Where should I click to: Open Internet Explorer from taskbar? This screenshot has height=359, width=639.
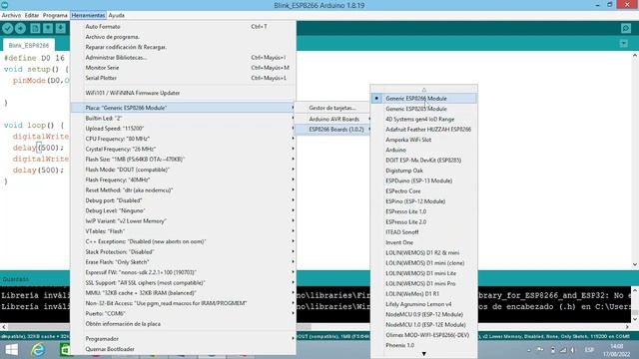click(38, 350)
